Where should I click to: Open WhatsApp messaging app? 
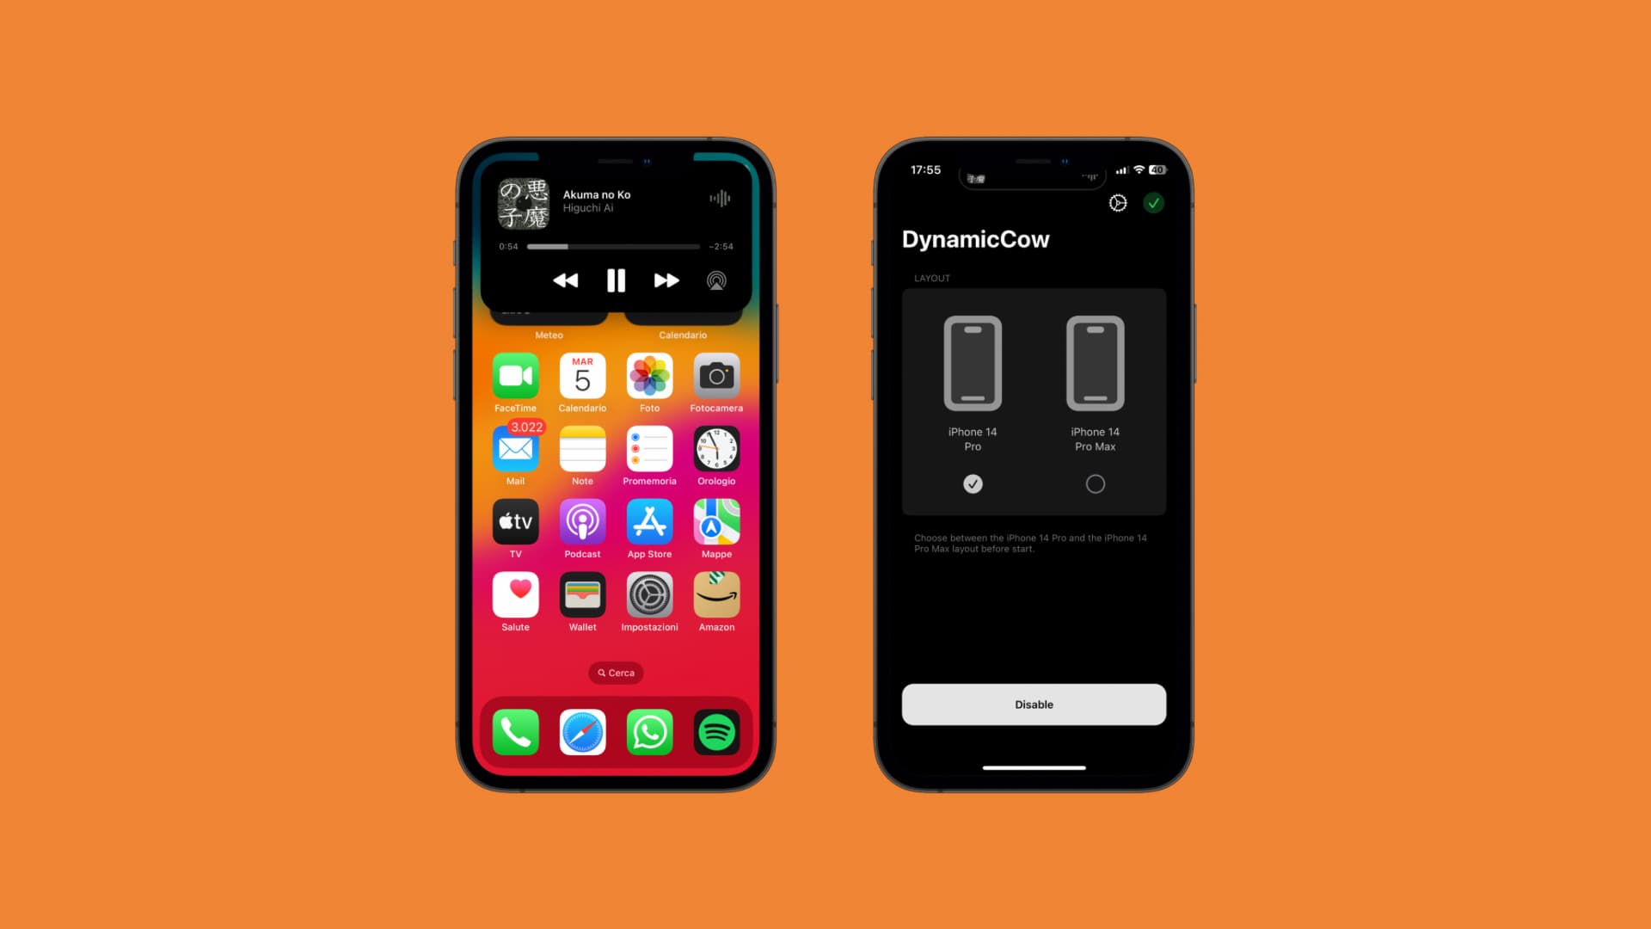click(648, 732)
